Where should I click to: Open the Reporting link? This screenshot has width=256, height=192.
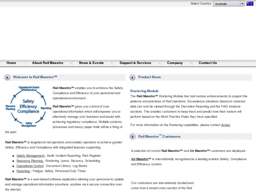[x=23, y=171]
